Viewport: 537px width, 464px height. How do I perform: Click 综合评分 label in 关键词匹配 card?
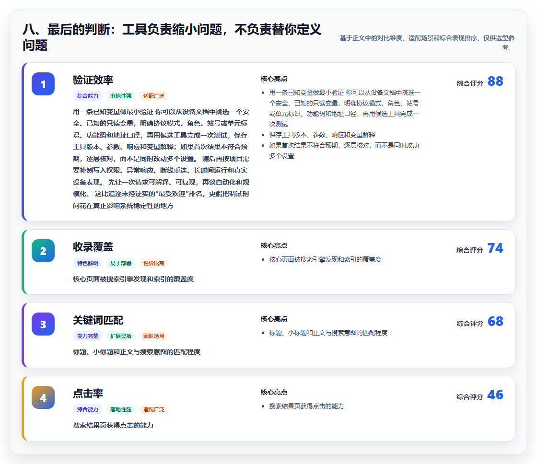[470, 323]
